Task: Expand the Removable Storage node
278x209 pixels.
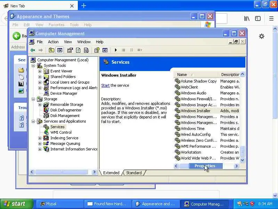Action: [x=40, y=105]
